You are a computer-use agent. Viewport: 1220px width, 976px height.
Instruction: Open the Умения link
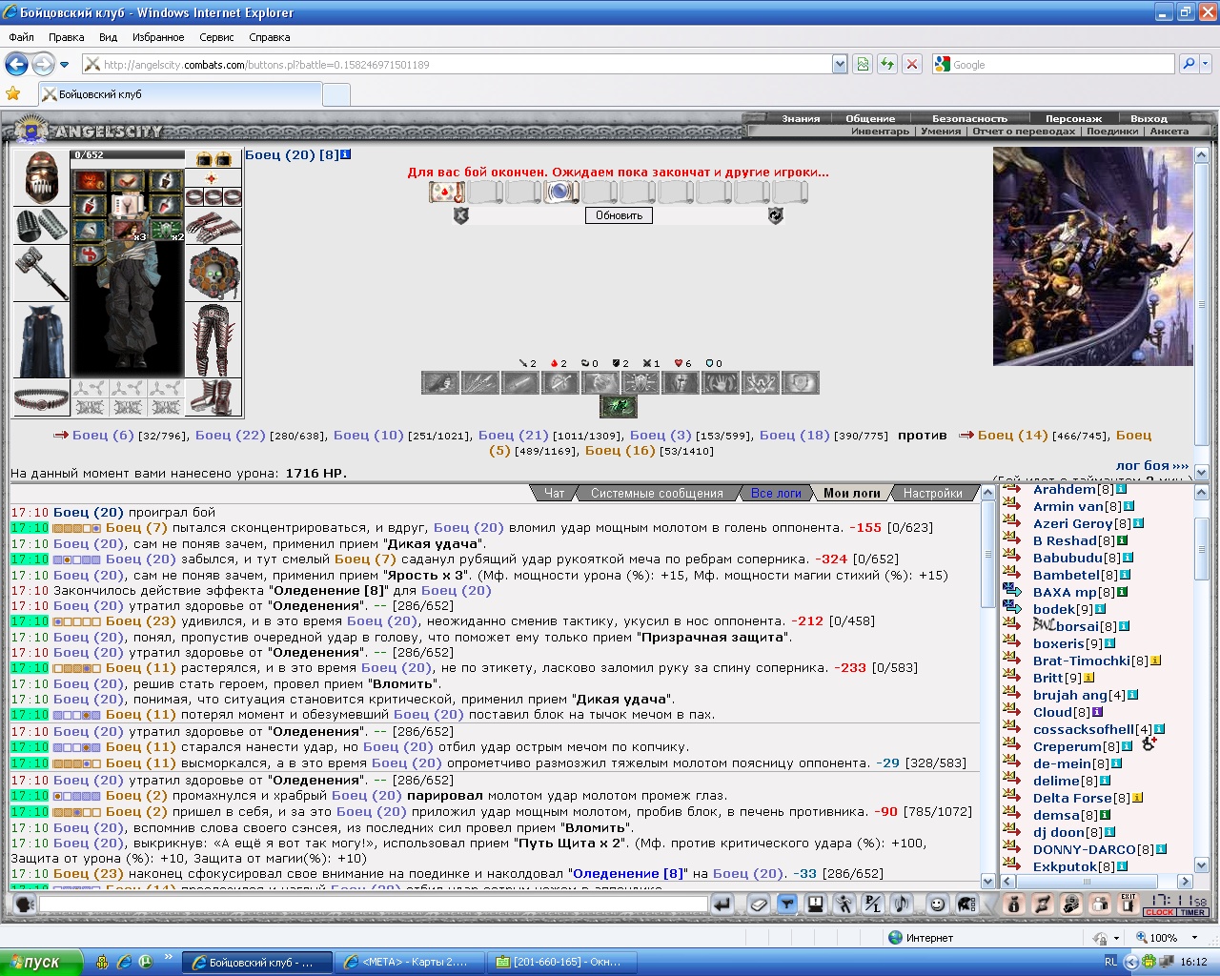click(941, 132)
